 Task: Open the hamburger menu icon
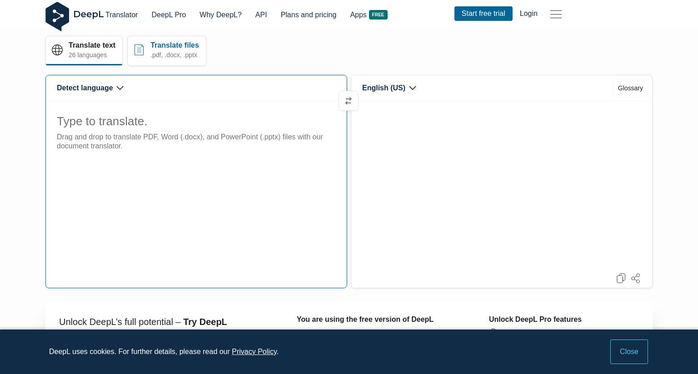point(556,15)
